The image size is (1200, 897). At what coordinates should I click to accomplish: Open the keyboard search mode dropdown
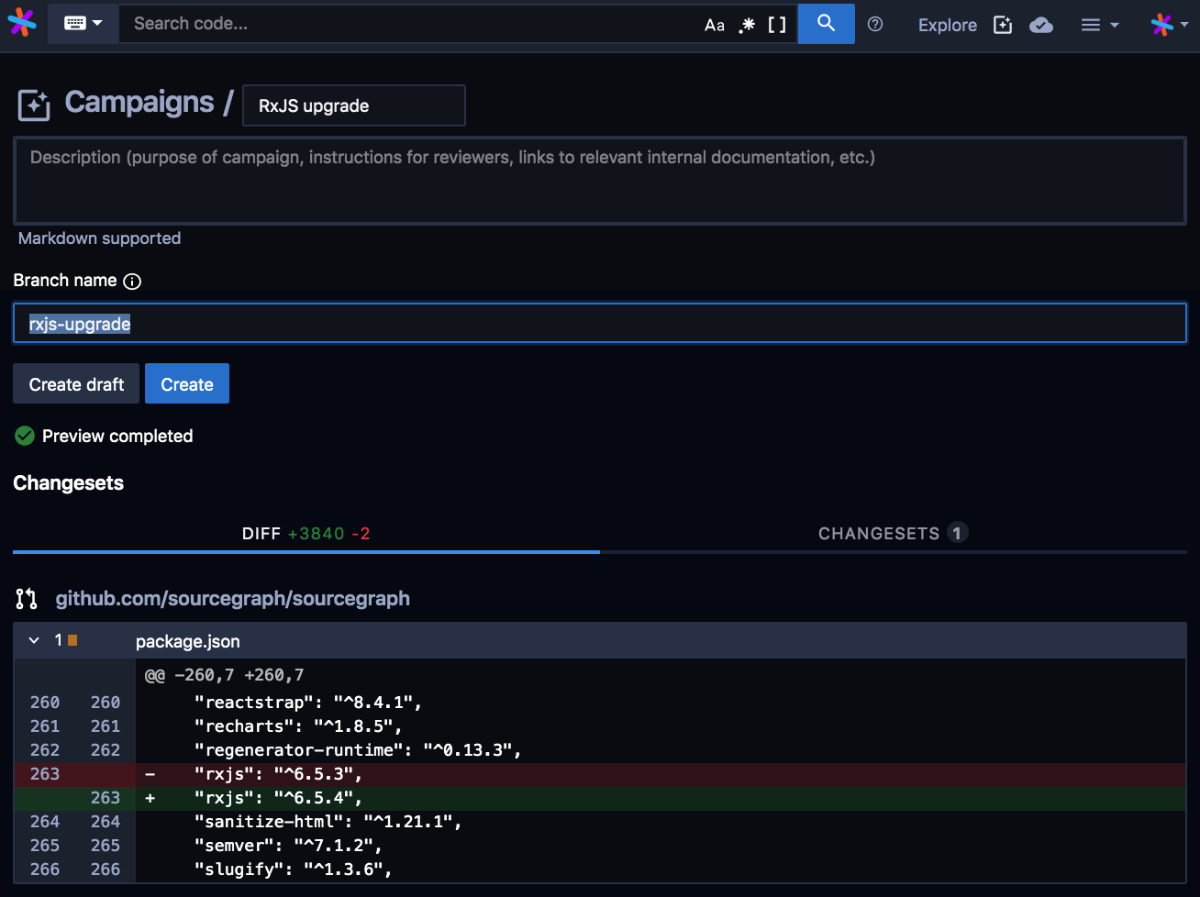[x=83, y=24]
